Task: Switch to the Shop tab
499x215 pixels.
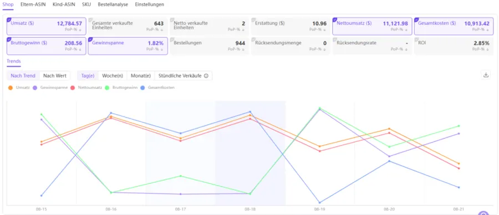Action: point(8,4)
